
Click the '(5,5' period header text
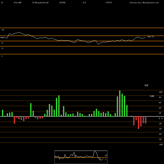pyautogui.click(x=84, y=3)
